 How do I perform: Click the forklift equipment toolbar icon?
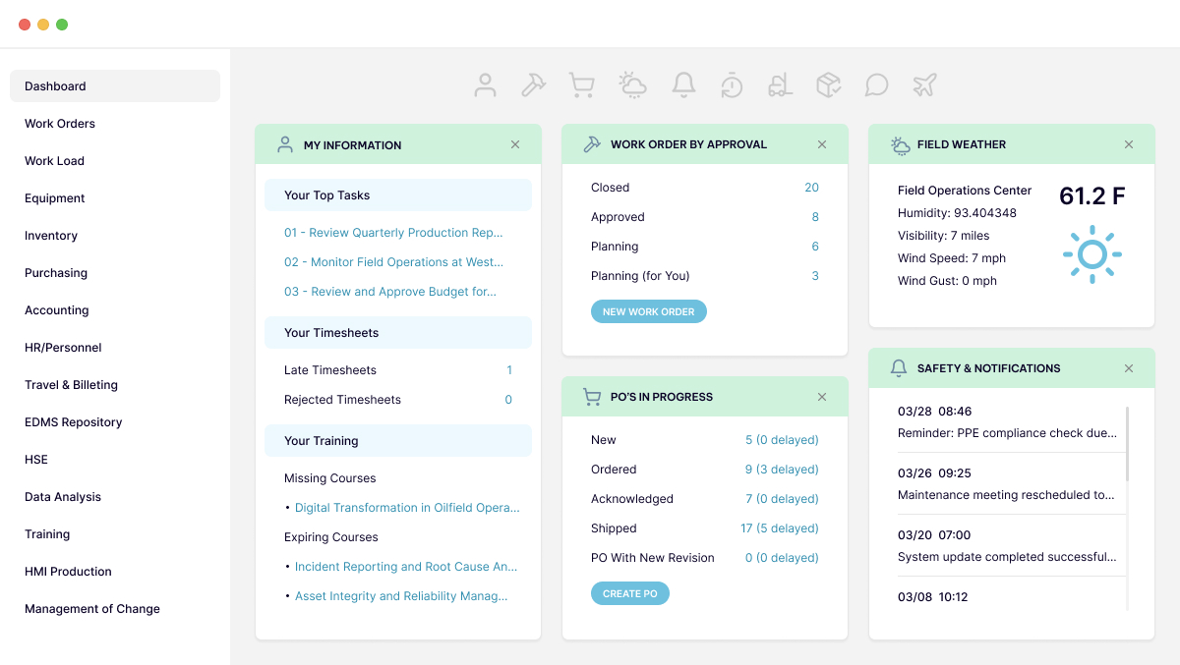(x=780, y=85)
